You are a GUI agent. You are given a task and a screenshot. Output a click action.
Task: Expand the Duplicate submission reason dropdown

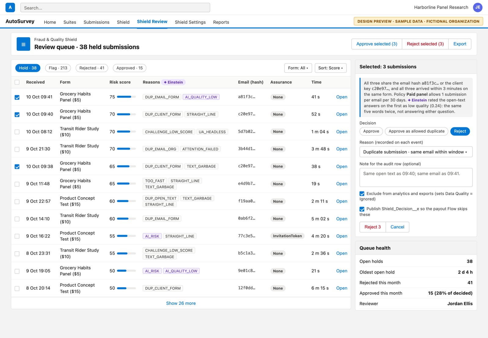[x=416, y=152]
